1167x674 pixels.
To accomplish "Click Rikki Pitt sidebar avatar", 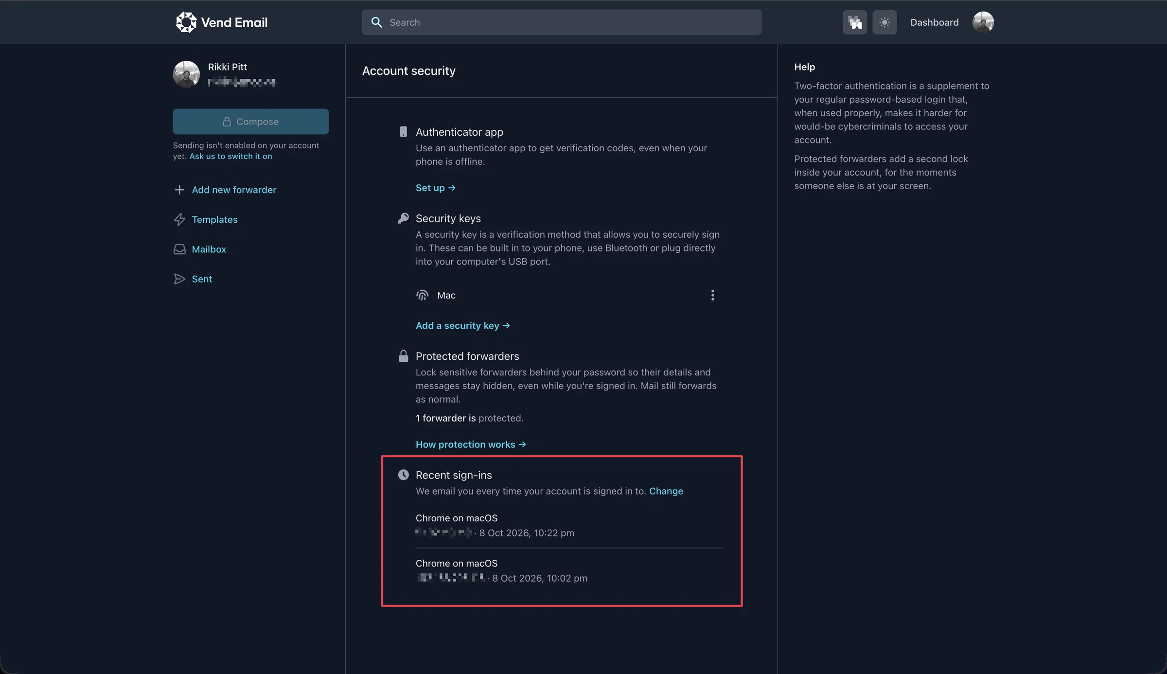I will (x=186, y=74).
